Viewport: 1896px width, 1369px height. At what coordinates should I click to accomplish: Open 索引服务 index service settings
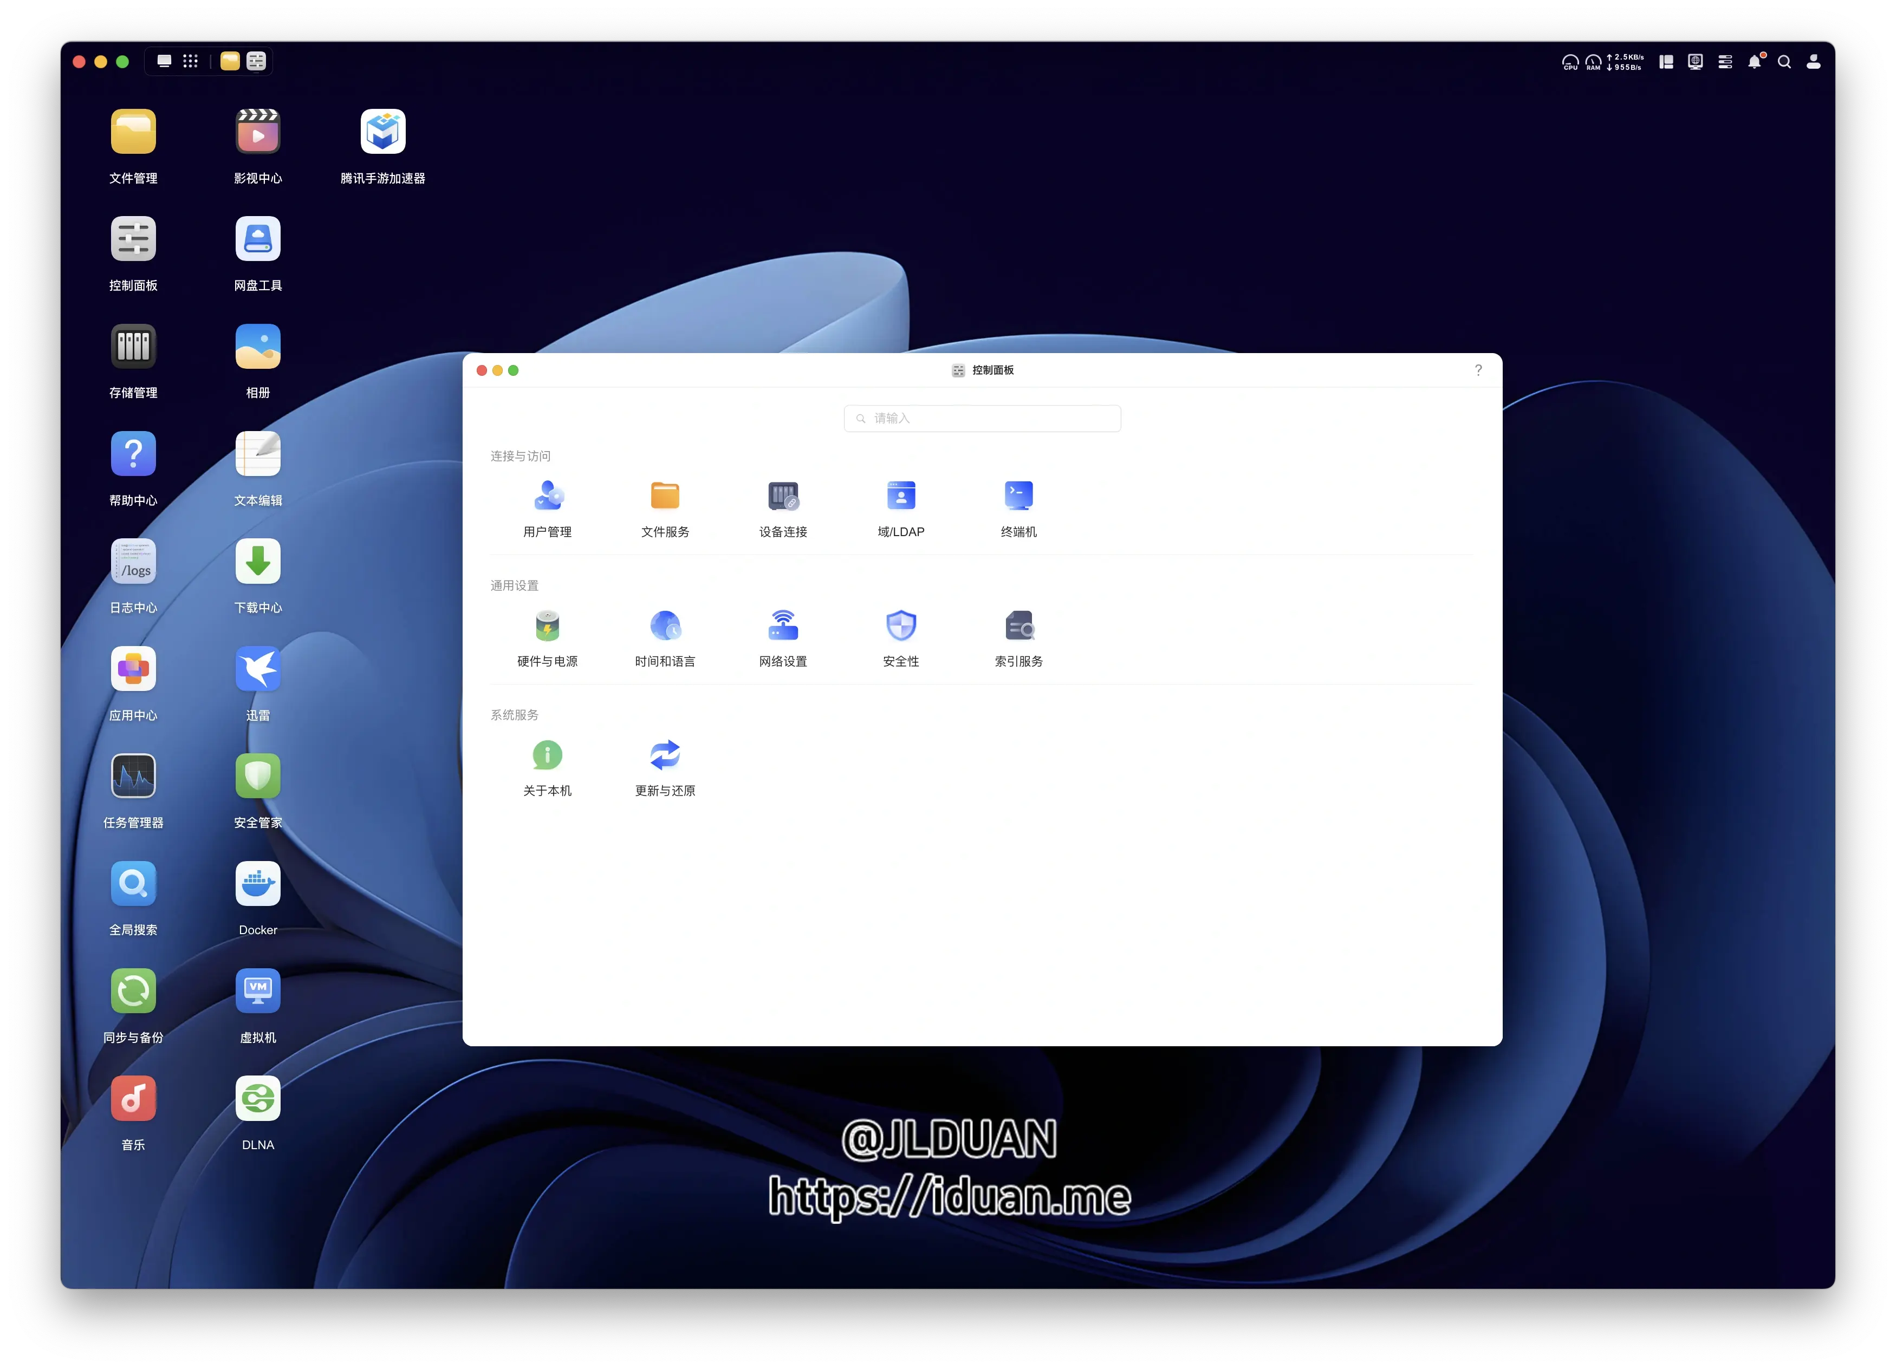pos(1018,626)
